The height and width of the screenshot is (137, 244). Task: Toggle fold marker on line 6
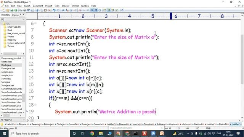coord(35,23)
